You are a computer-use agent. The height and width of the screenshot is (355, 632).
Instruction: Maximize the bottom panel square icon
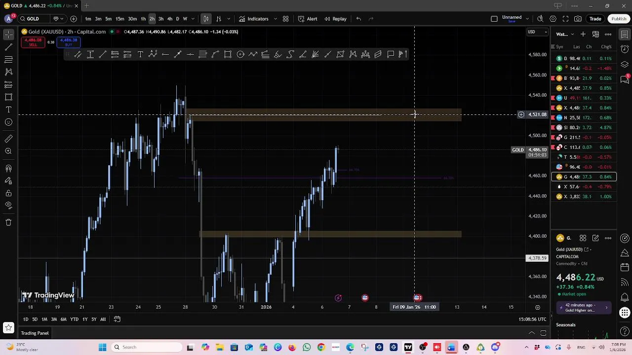[x=543, y=333]
